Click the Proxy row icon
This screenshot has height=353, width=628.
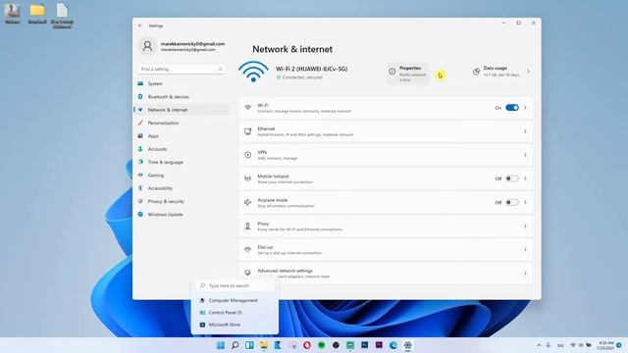[248, 227]
